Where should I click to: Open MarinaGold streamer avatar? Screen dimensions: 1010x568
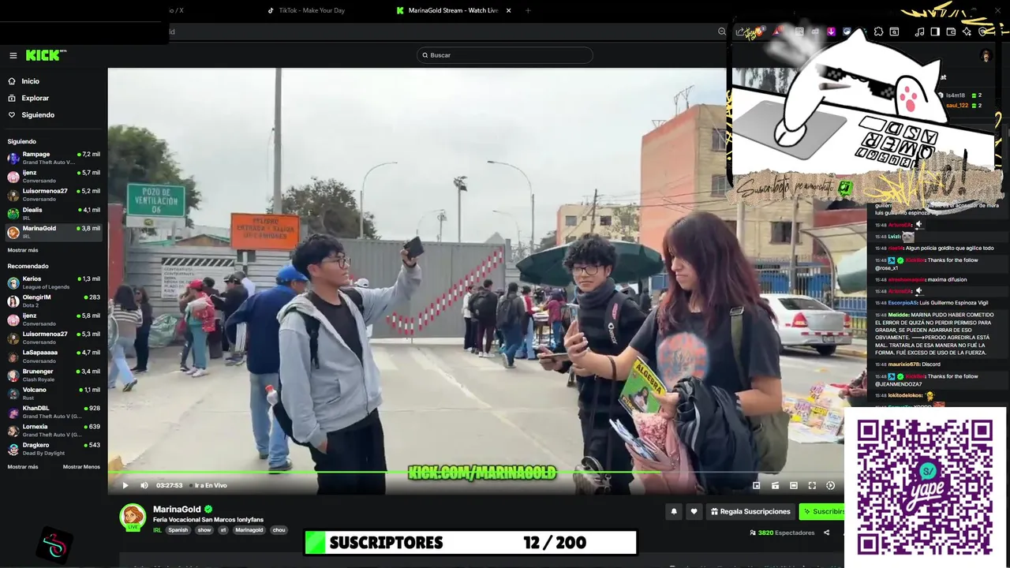(x=133, y=517)
